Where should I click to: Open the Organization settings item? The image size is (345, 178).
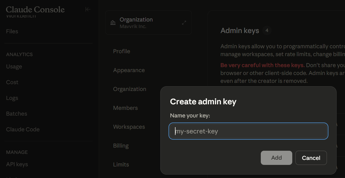click(x=130, y=89)
